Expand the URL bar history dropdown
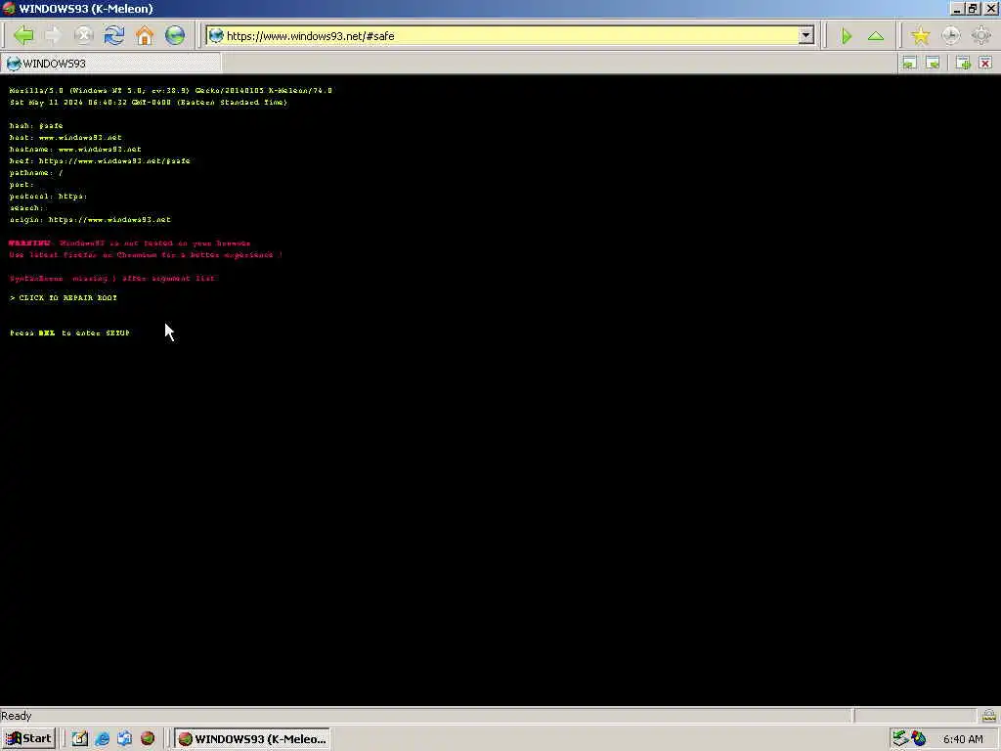 (806, 36)
